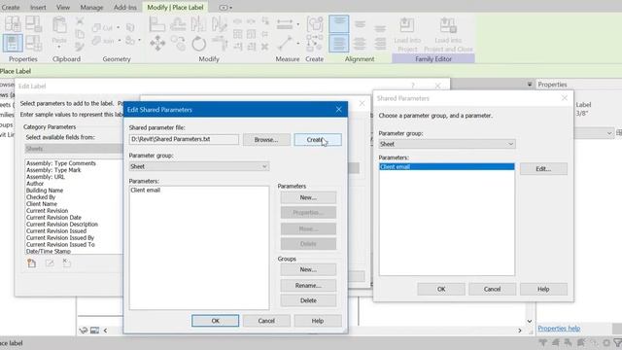Viewport: 622px width, 350px height.
Task: Select Client Name in Category Parameters list
Action: point(42,204)
